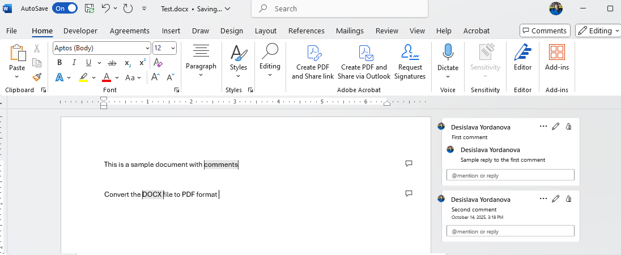Like the First comment thread
This screenshot has height=255, width=621.
pyautogui.click(x=569, y=127)
